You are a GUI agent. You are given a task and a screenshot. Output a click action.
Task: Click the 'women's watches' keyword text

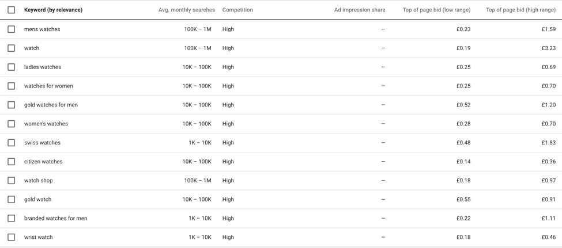click(46, 124)
